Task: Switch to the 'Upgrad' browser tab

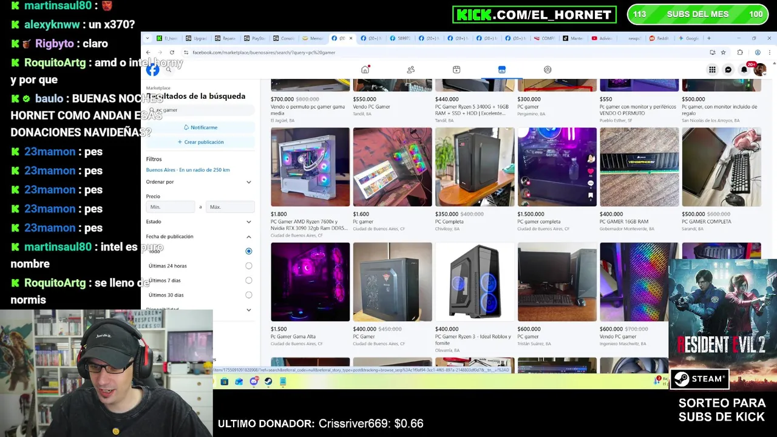Action: [197, 38]
